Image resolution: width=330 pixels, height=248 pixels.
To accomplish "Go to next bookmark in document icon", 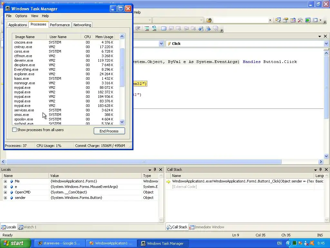I will (208, 28).
